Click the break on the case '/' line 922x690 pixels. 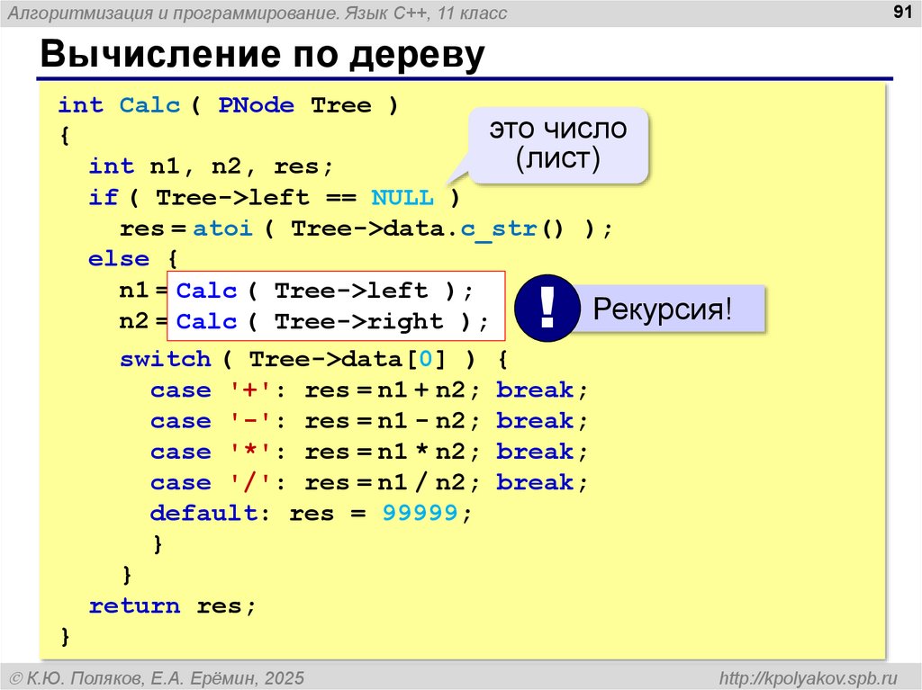[x=535, y=482]
